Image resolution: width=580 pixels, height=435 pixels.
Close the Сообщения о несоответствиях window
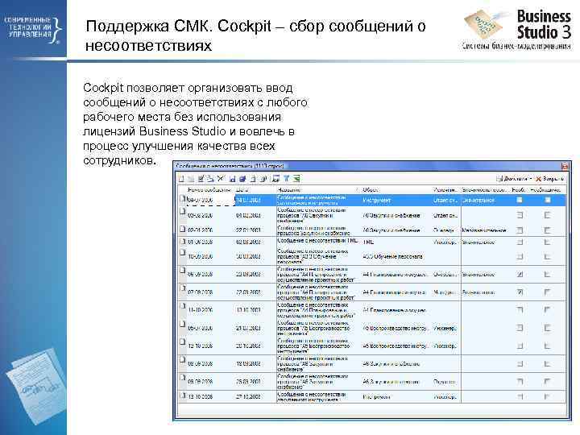[565, 166]
